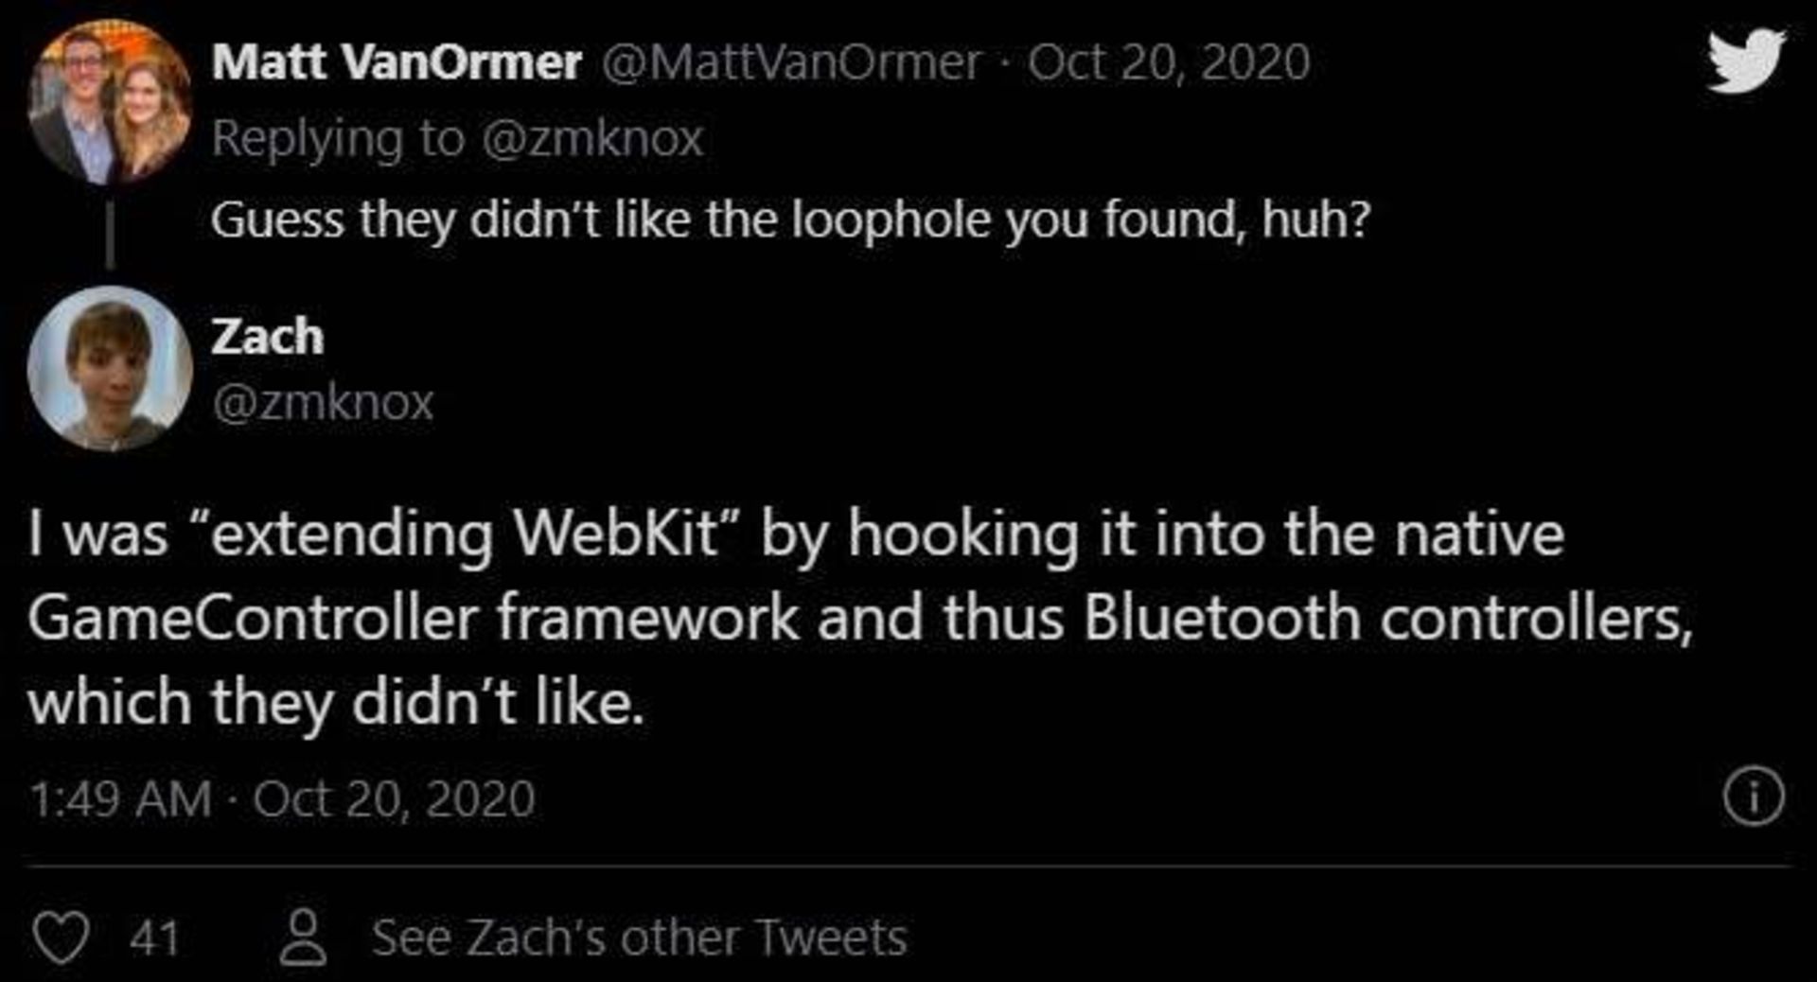Open the @zmknox handle under Zach
Viewport: 1817px width, 982px height.
tap(323, 403)
